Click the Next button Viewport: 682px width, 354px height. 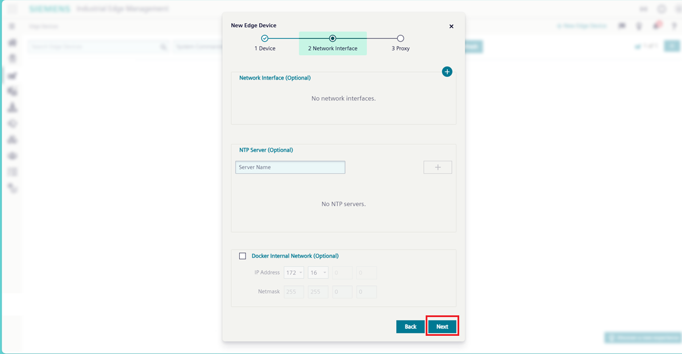pyautogui.click(x=442, y=326)
